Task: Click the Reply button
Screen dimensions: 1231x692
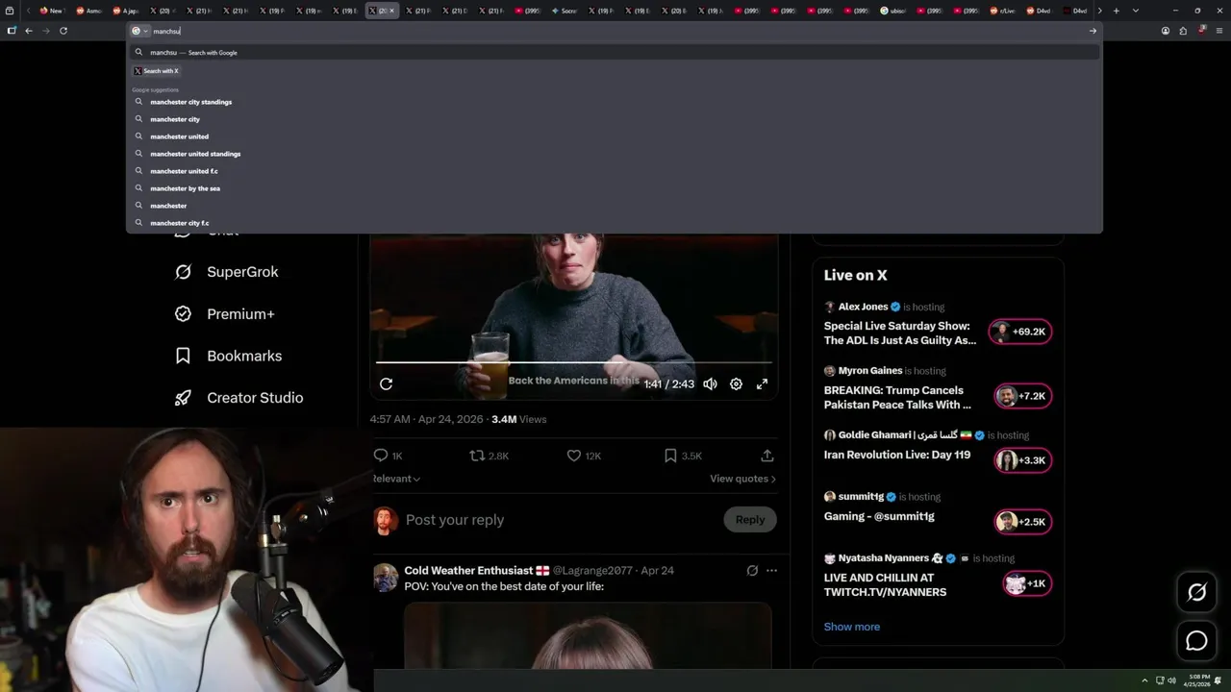Action: pos(750,520)
